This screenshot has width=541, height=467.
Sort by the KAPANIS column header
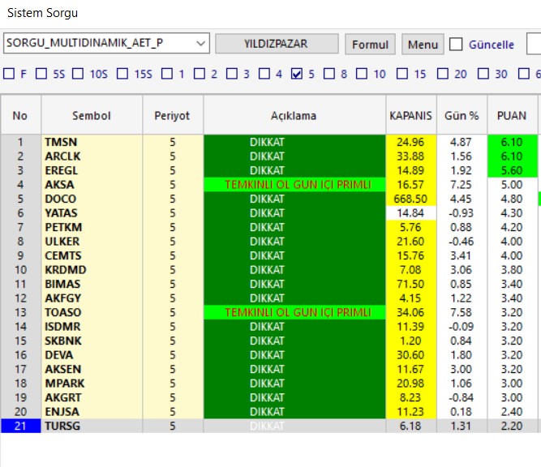410,115
